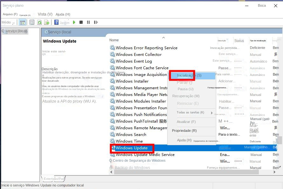Start the service with the green play icon

[74, 22]
